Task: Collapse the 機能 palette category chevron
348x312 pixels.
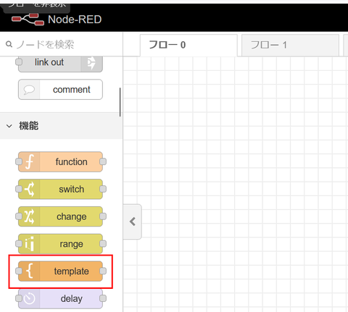Action: point(9,126)
